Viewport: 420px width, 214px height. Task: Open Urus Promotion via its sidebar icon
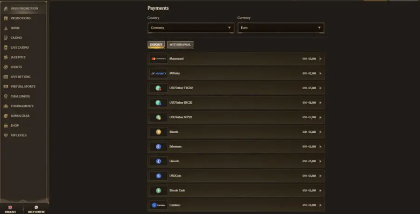(6, 8)
